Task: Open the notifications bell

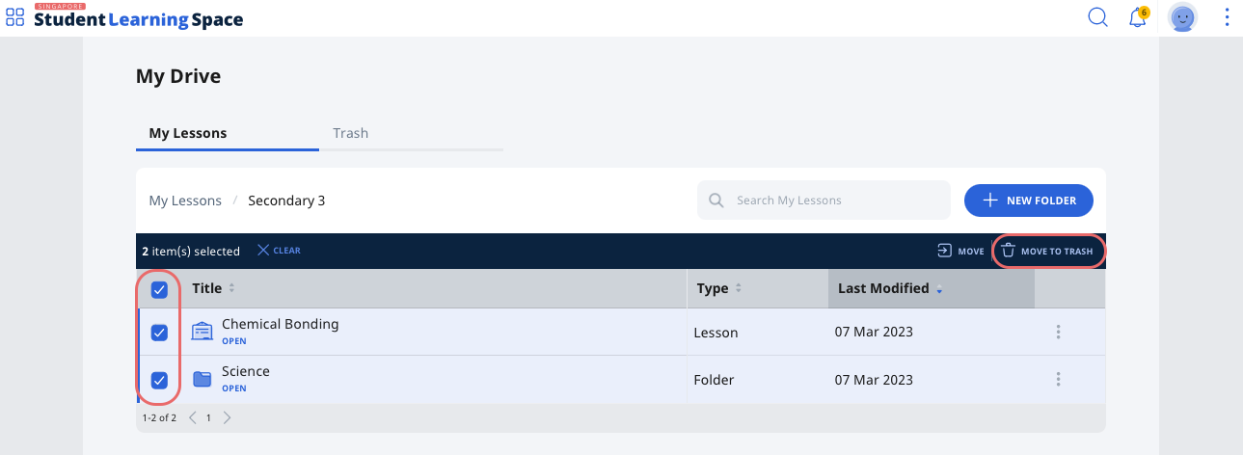Action: click(x=1138, y=17)
